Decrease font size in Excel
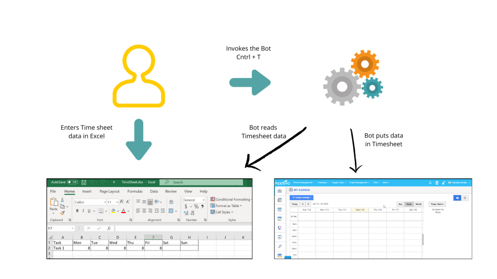Viewport: 497px width, 279px height. (128, 202)
